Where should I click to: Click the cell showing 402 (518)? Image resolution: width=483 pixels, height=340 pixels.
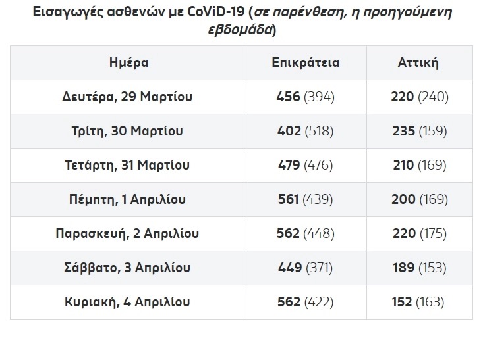point(305,131)
